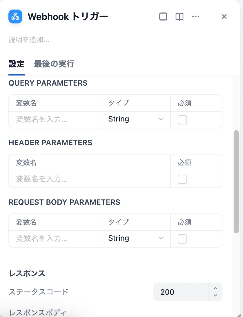Click the panel's vertical scrollbar thumb

coord(236,182)
